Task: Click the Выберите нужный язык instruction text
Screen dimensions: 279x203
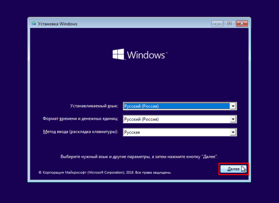Action: click(139, 157)
